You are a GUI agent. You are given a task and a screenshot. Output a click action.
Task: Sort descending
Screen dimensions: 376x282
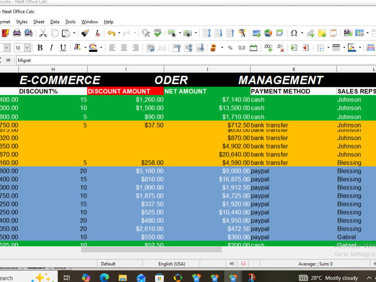230,33
